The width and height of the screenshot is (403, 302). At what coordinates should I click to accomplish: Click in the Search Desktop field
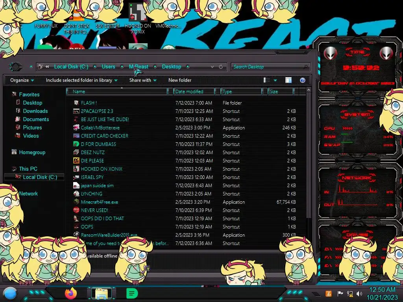pos(270,67)
